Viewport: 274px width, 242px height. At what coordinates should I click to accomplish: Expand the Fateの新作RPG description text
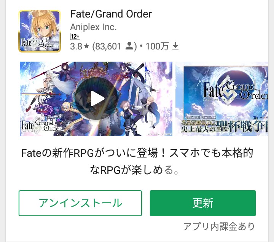pyautogui.click(x=137, y=161)
